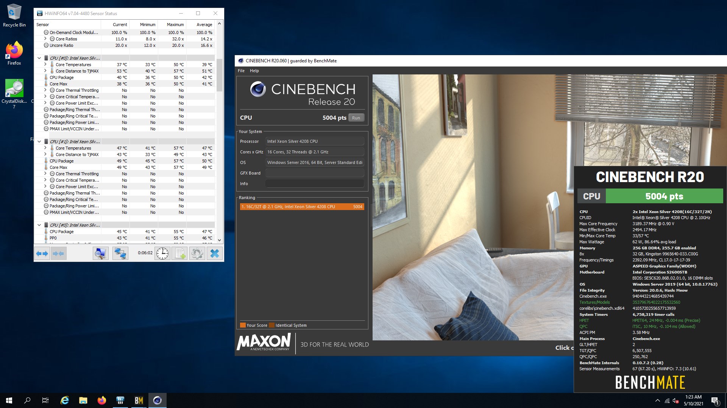Click the Your Score orange legend swatch

(x=243, y=325)
